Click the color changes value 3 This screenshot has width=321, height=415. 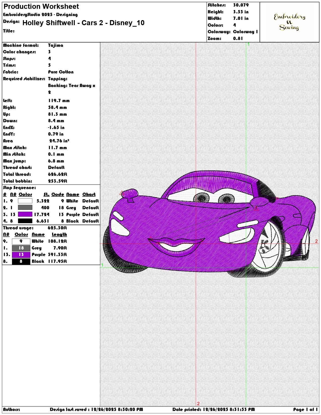[x=49, y=52]
